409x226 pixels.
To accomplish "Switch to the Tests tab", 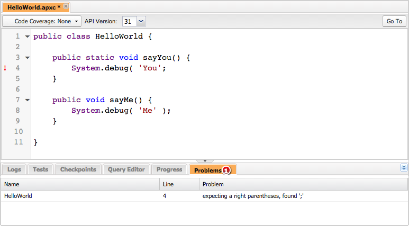I will tap(40, 169).
